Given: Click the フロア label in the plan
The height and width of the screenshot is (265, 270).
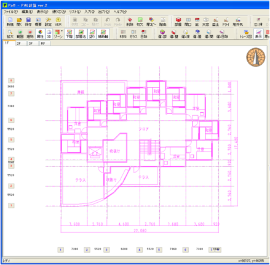Looking at the screenshot, I should tap(143, 129).
